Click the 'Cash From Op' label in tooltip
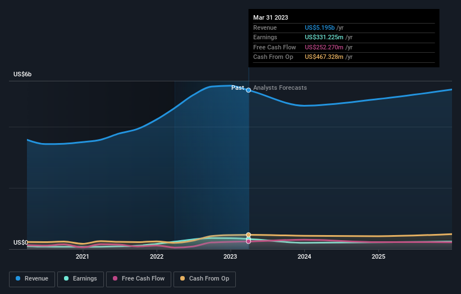This screenshot has height=294, width=461. click(273, 57)
